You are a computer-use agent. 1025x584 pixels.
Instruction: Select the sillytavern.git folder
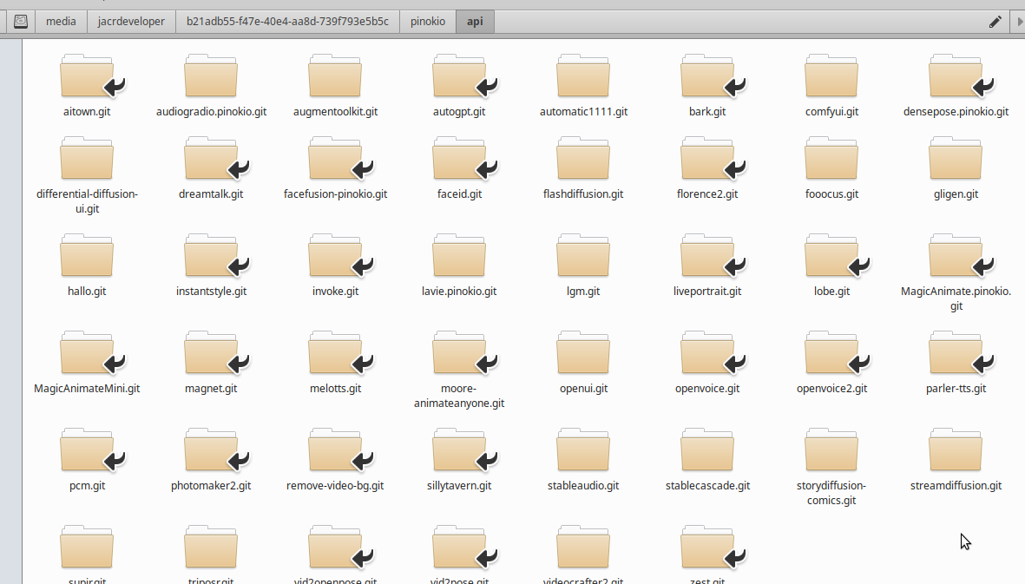[x=459, y=451]
